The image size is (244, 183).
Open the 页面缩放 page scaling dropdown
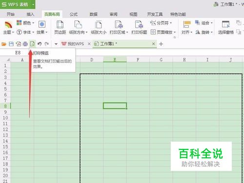[x=163, y=32]
